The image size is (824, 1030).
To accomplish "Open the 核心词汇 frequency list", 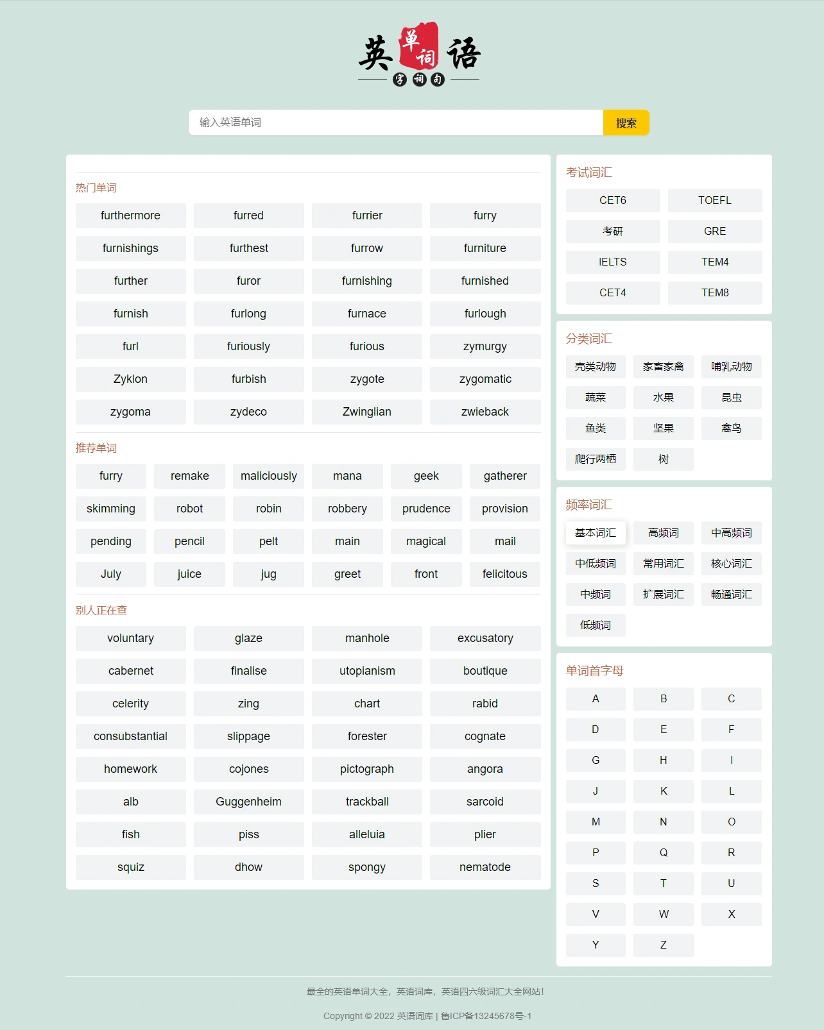I will 731,564.
